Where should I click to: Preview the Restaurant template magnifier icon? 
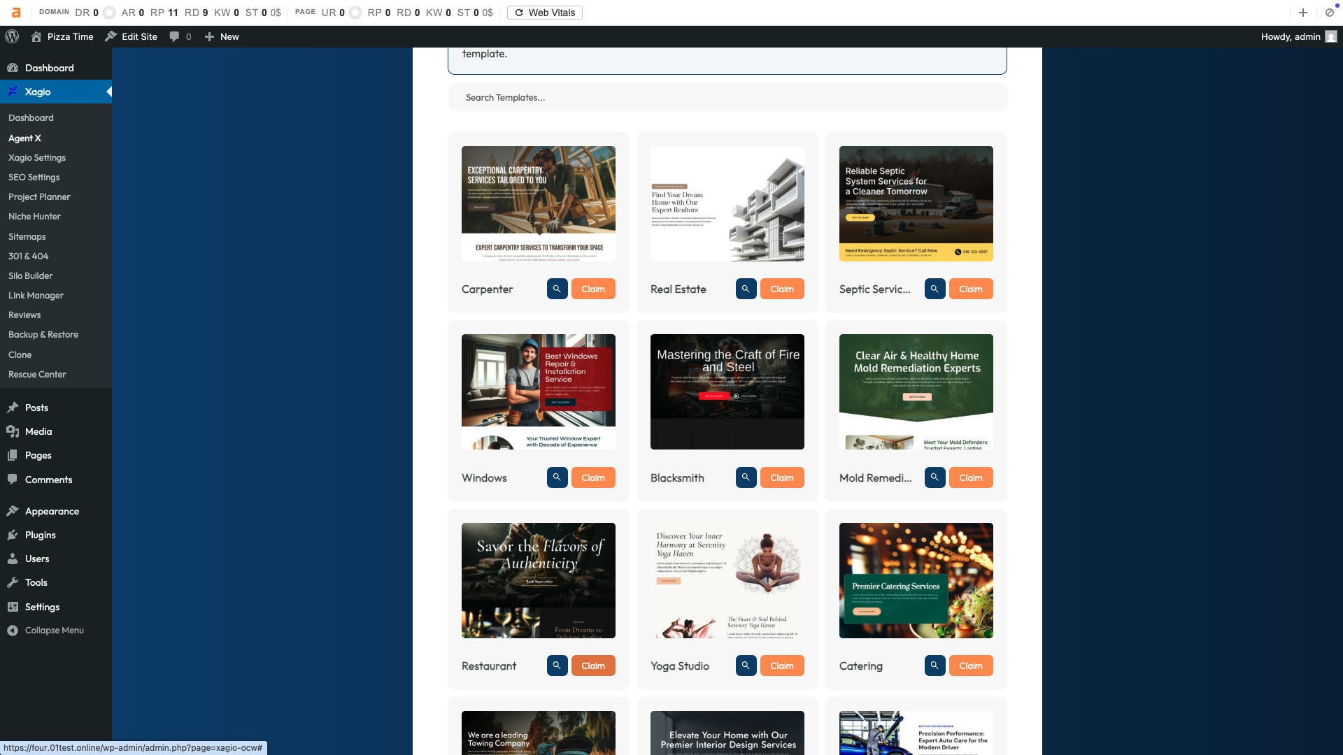click(x=557, y=666)
